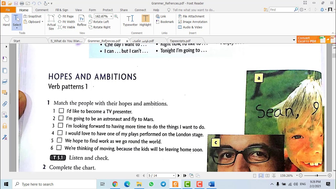Open Word from the taskbar
336x189 pixels.
click(212, 184)
